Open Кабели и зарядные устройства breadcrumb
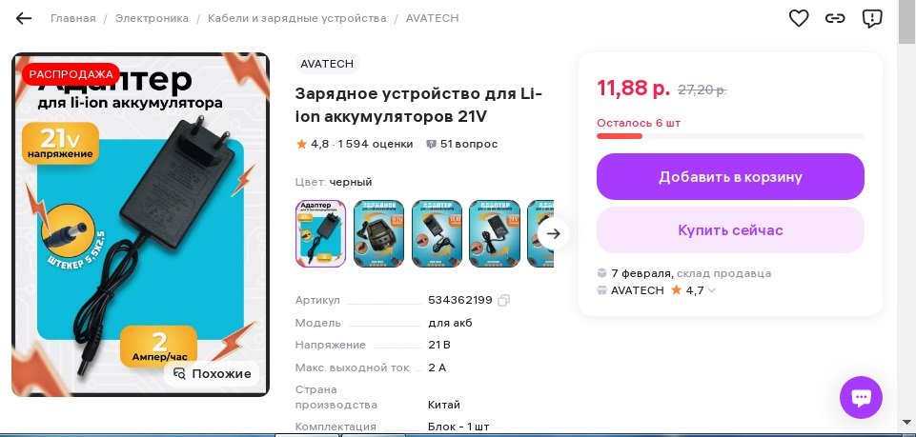The width and height of the screenshot is (916, 437). (x=296, y=18)
